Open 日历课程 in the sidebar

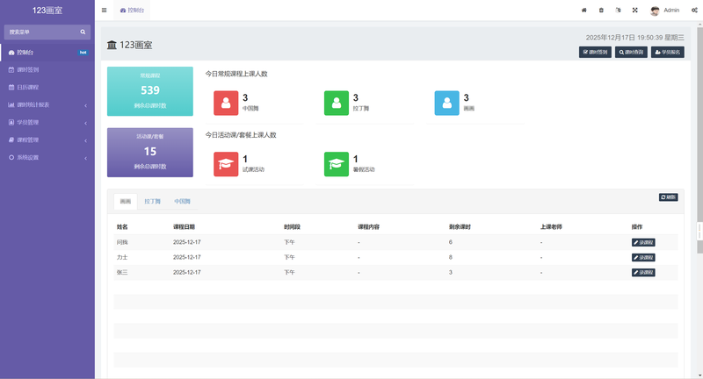coord(28,87)
